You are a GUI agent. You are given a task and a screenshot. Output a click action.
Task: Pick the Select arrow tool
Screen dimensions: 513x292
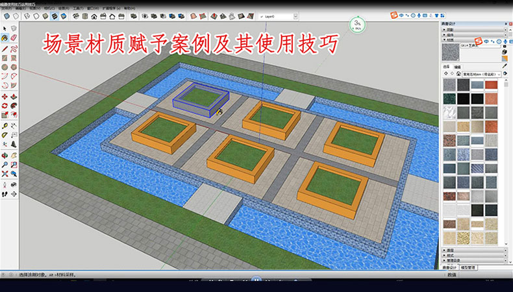(5, 29)
